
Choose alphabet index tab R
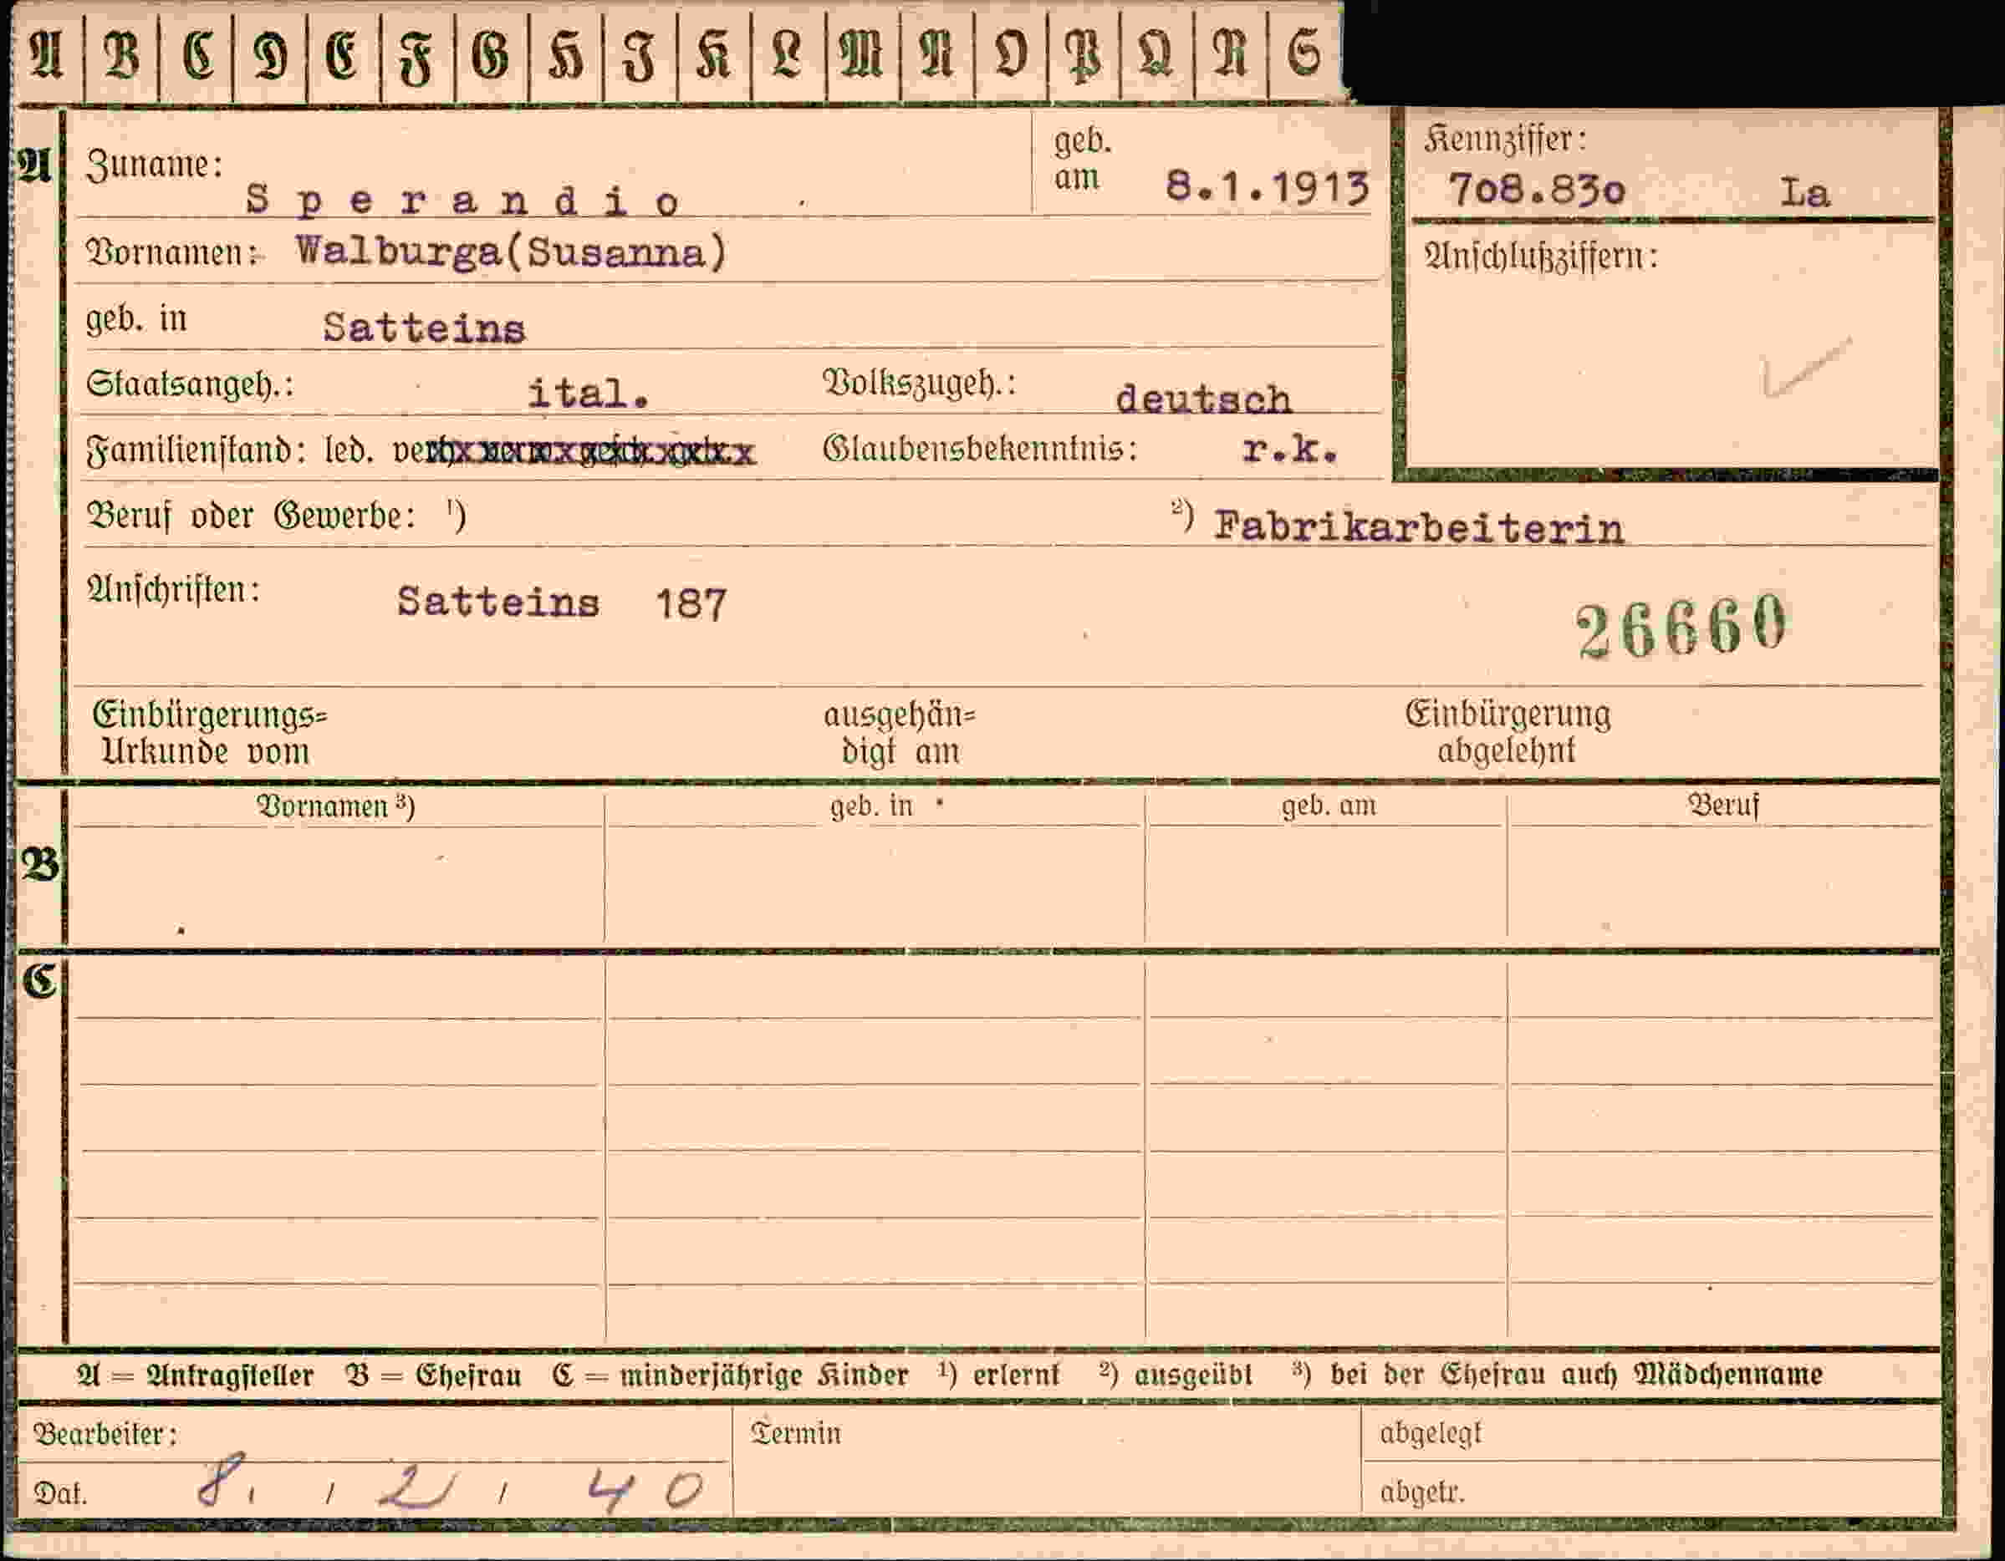[1231, 55]
